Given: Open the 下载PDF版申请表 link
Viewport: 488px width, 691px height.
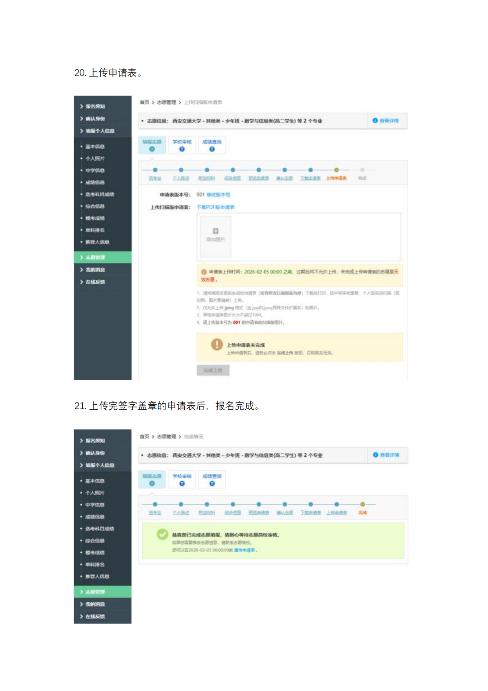Looking at the screenshot, I should (x=215, y=207).
